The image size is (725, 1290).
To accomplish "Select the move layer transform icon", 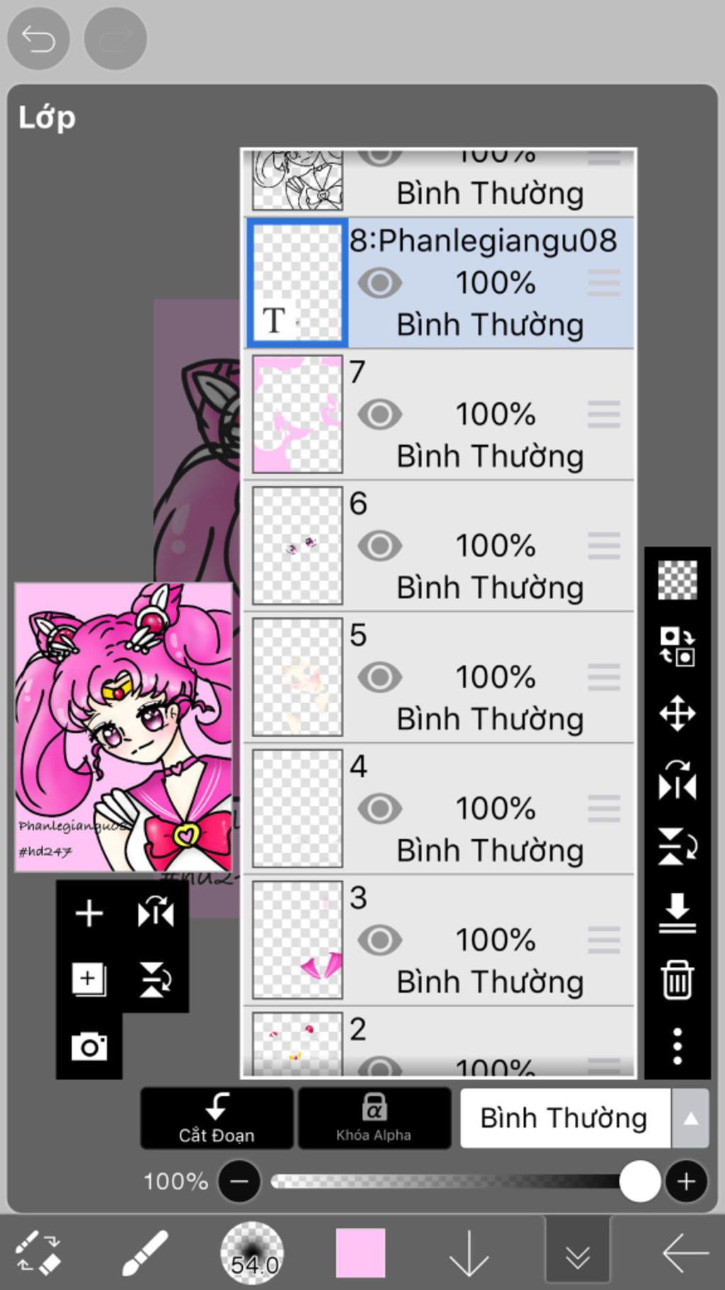I will point(678,713).
